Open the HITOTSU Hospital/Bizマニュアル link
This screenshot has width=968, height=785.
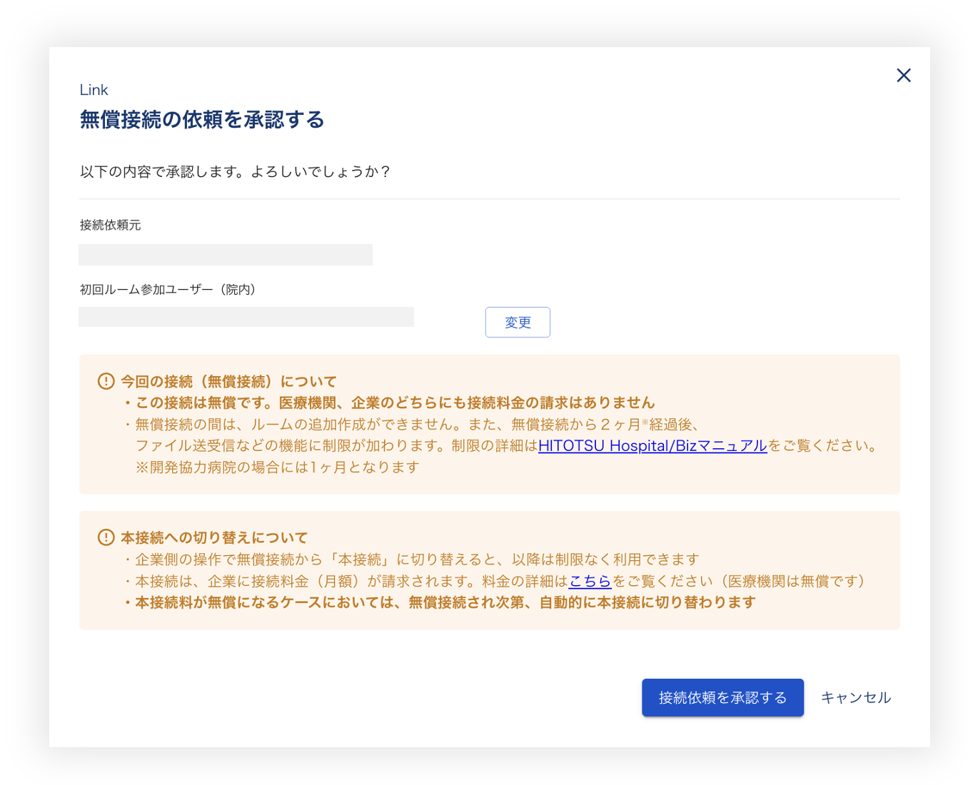(x=652, y=446)
